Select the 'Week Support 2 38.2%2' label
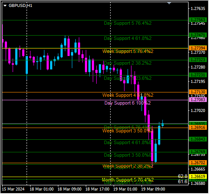209x194 pixels. (128, 166)
